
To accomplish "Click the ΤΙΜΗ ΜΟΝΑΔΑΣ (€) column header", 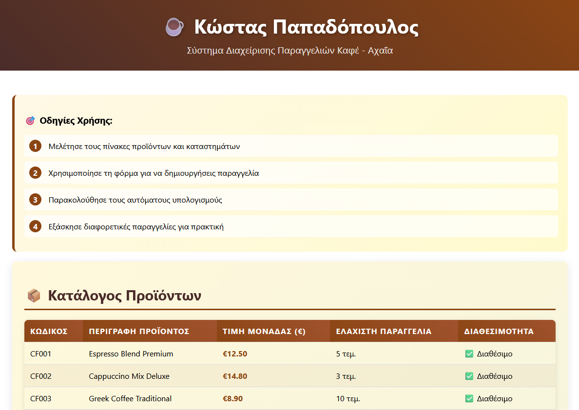I will pos(264,332).
